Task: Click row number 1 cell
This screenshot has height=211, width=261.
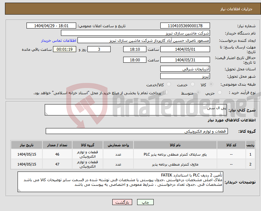Action: 250,154
